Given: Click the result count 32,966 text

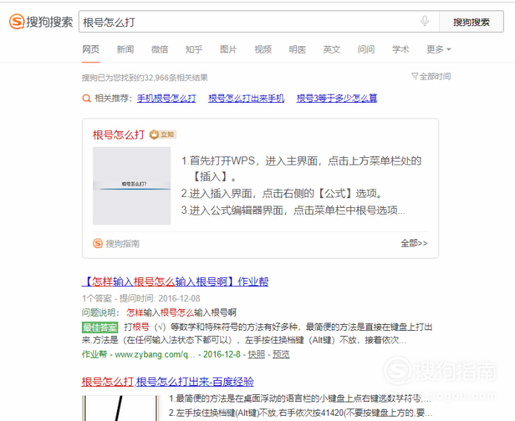Looking at the screenshot, I should pyautogui.click(x=145, y=77).
